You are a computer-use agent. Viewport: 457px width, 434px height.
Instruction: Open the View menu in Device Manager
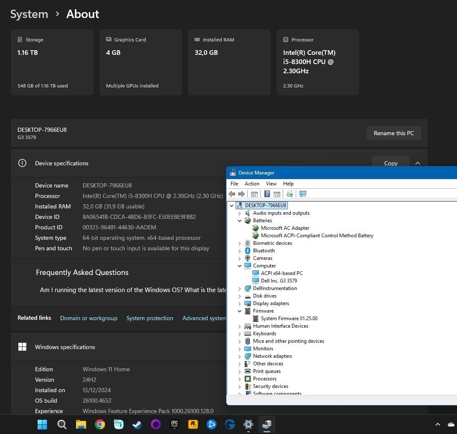pyautogui.click(x=271, y=184)
